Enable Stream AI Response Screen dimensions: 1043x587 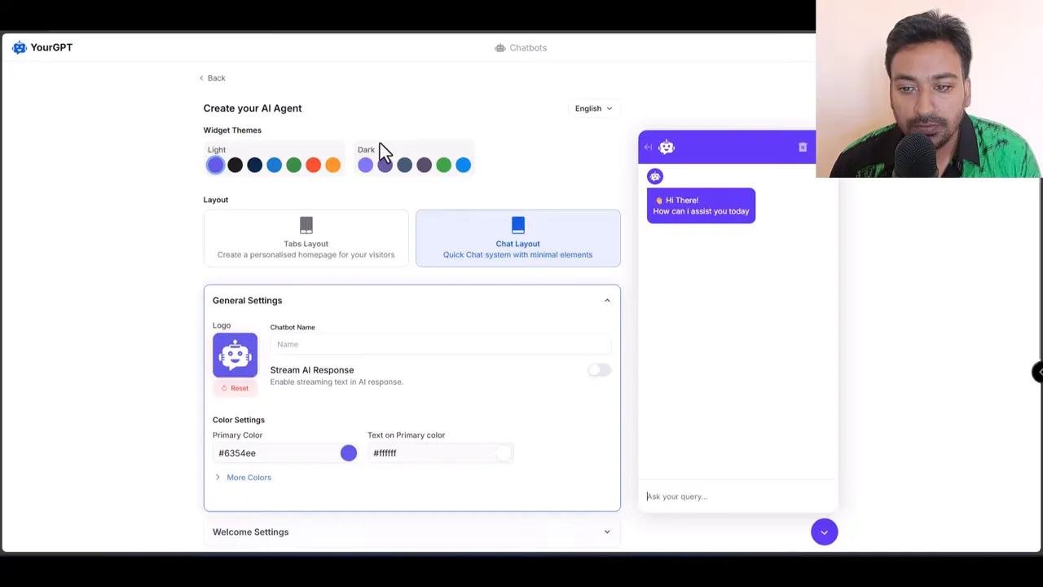[600, 370]
